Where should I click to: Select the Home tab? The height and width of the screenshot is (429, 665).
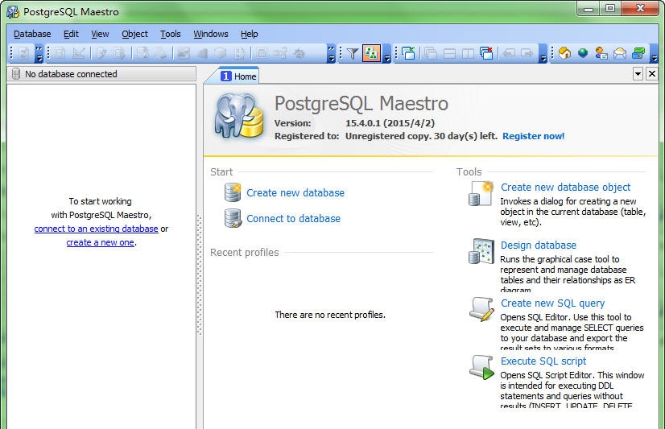point(238,76)
